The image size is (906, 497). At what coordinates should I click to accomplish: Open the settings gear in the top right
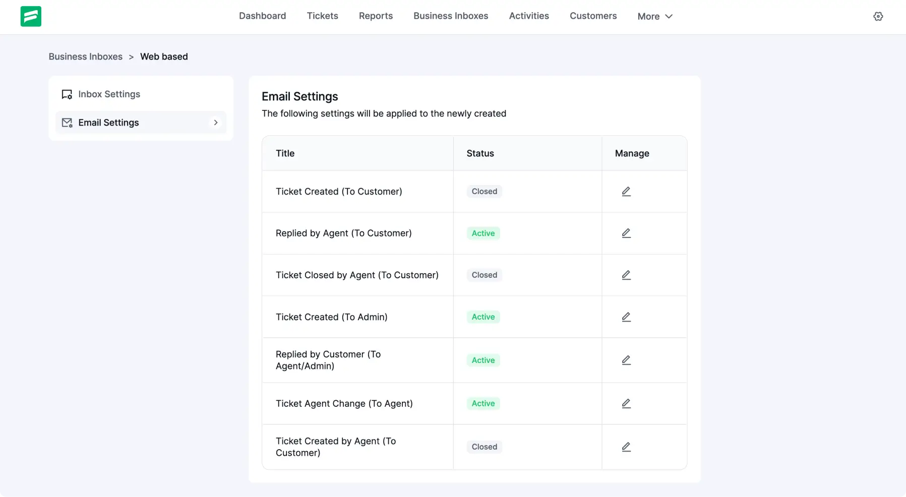878,16
